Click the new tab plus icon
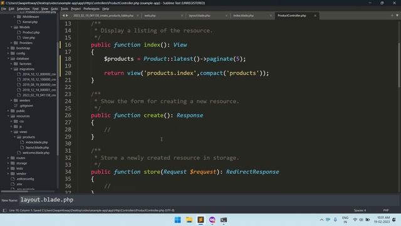This screenshot has height=226, width=401. click(392, 16)
